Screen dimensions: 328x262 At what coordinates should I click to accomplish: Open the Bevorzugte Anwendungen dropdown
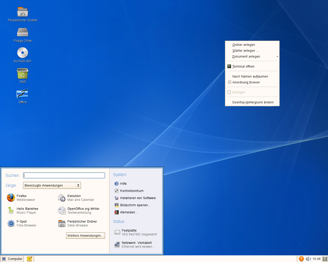52,185
